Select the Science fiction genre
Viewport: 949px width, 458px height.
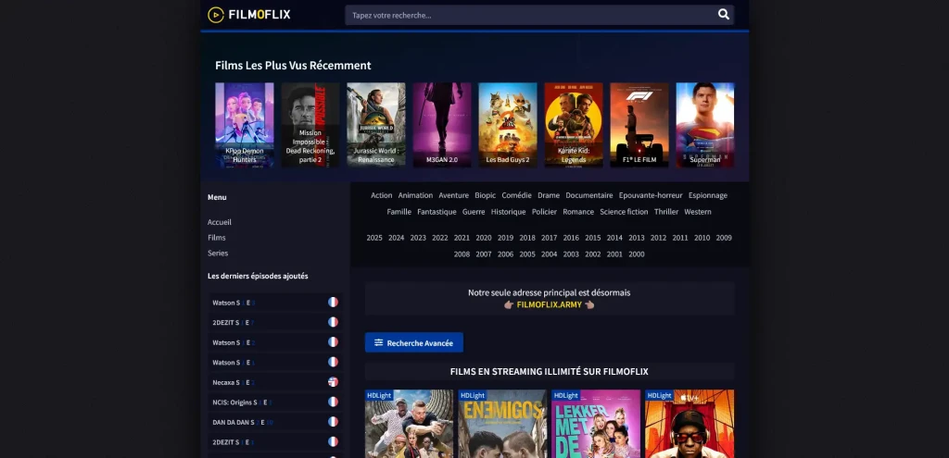pos(624,212)
